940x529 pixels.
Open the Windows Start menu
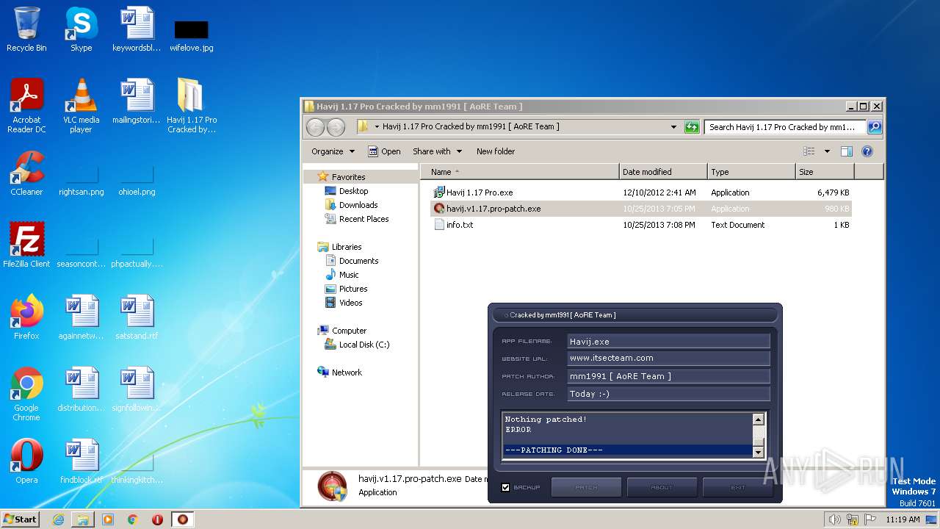click(20, 519)
